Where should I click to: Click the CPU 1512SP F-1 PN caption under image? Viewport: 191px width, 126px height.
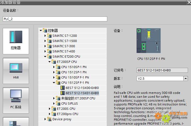tap(151, 59)
